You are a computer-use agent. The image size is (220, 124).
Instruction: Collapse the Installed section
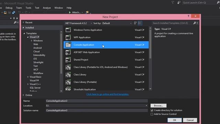click(x=23, y=28)
